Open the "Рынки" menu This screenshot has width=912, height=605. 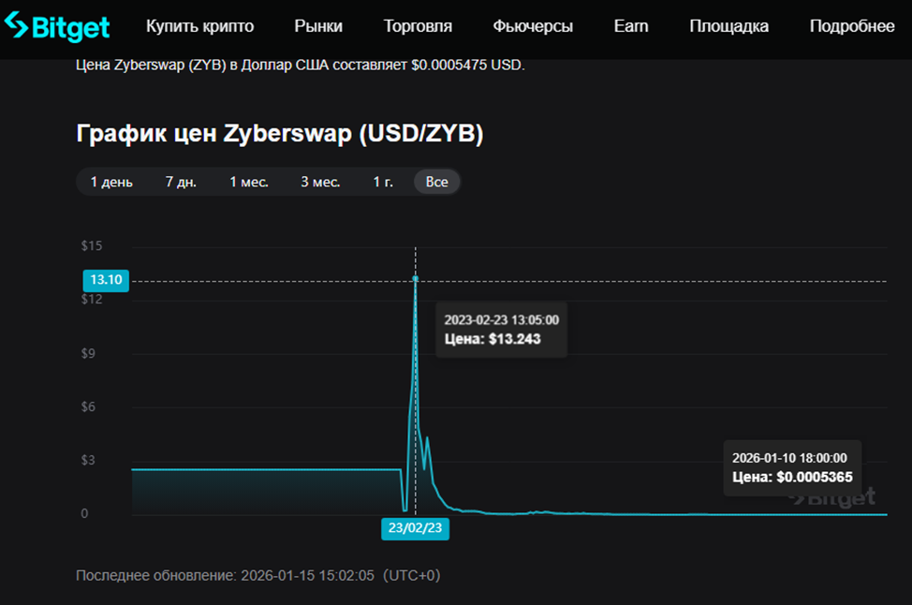317,26
